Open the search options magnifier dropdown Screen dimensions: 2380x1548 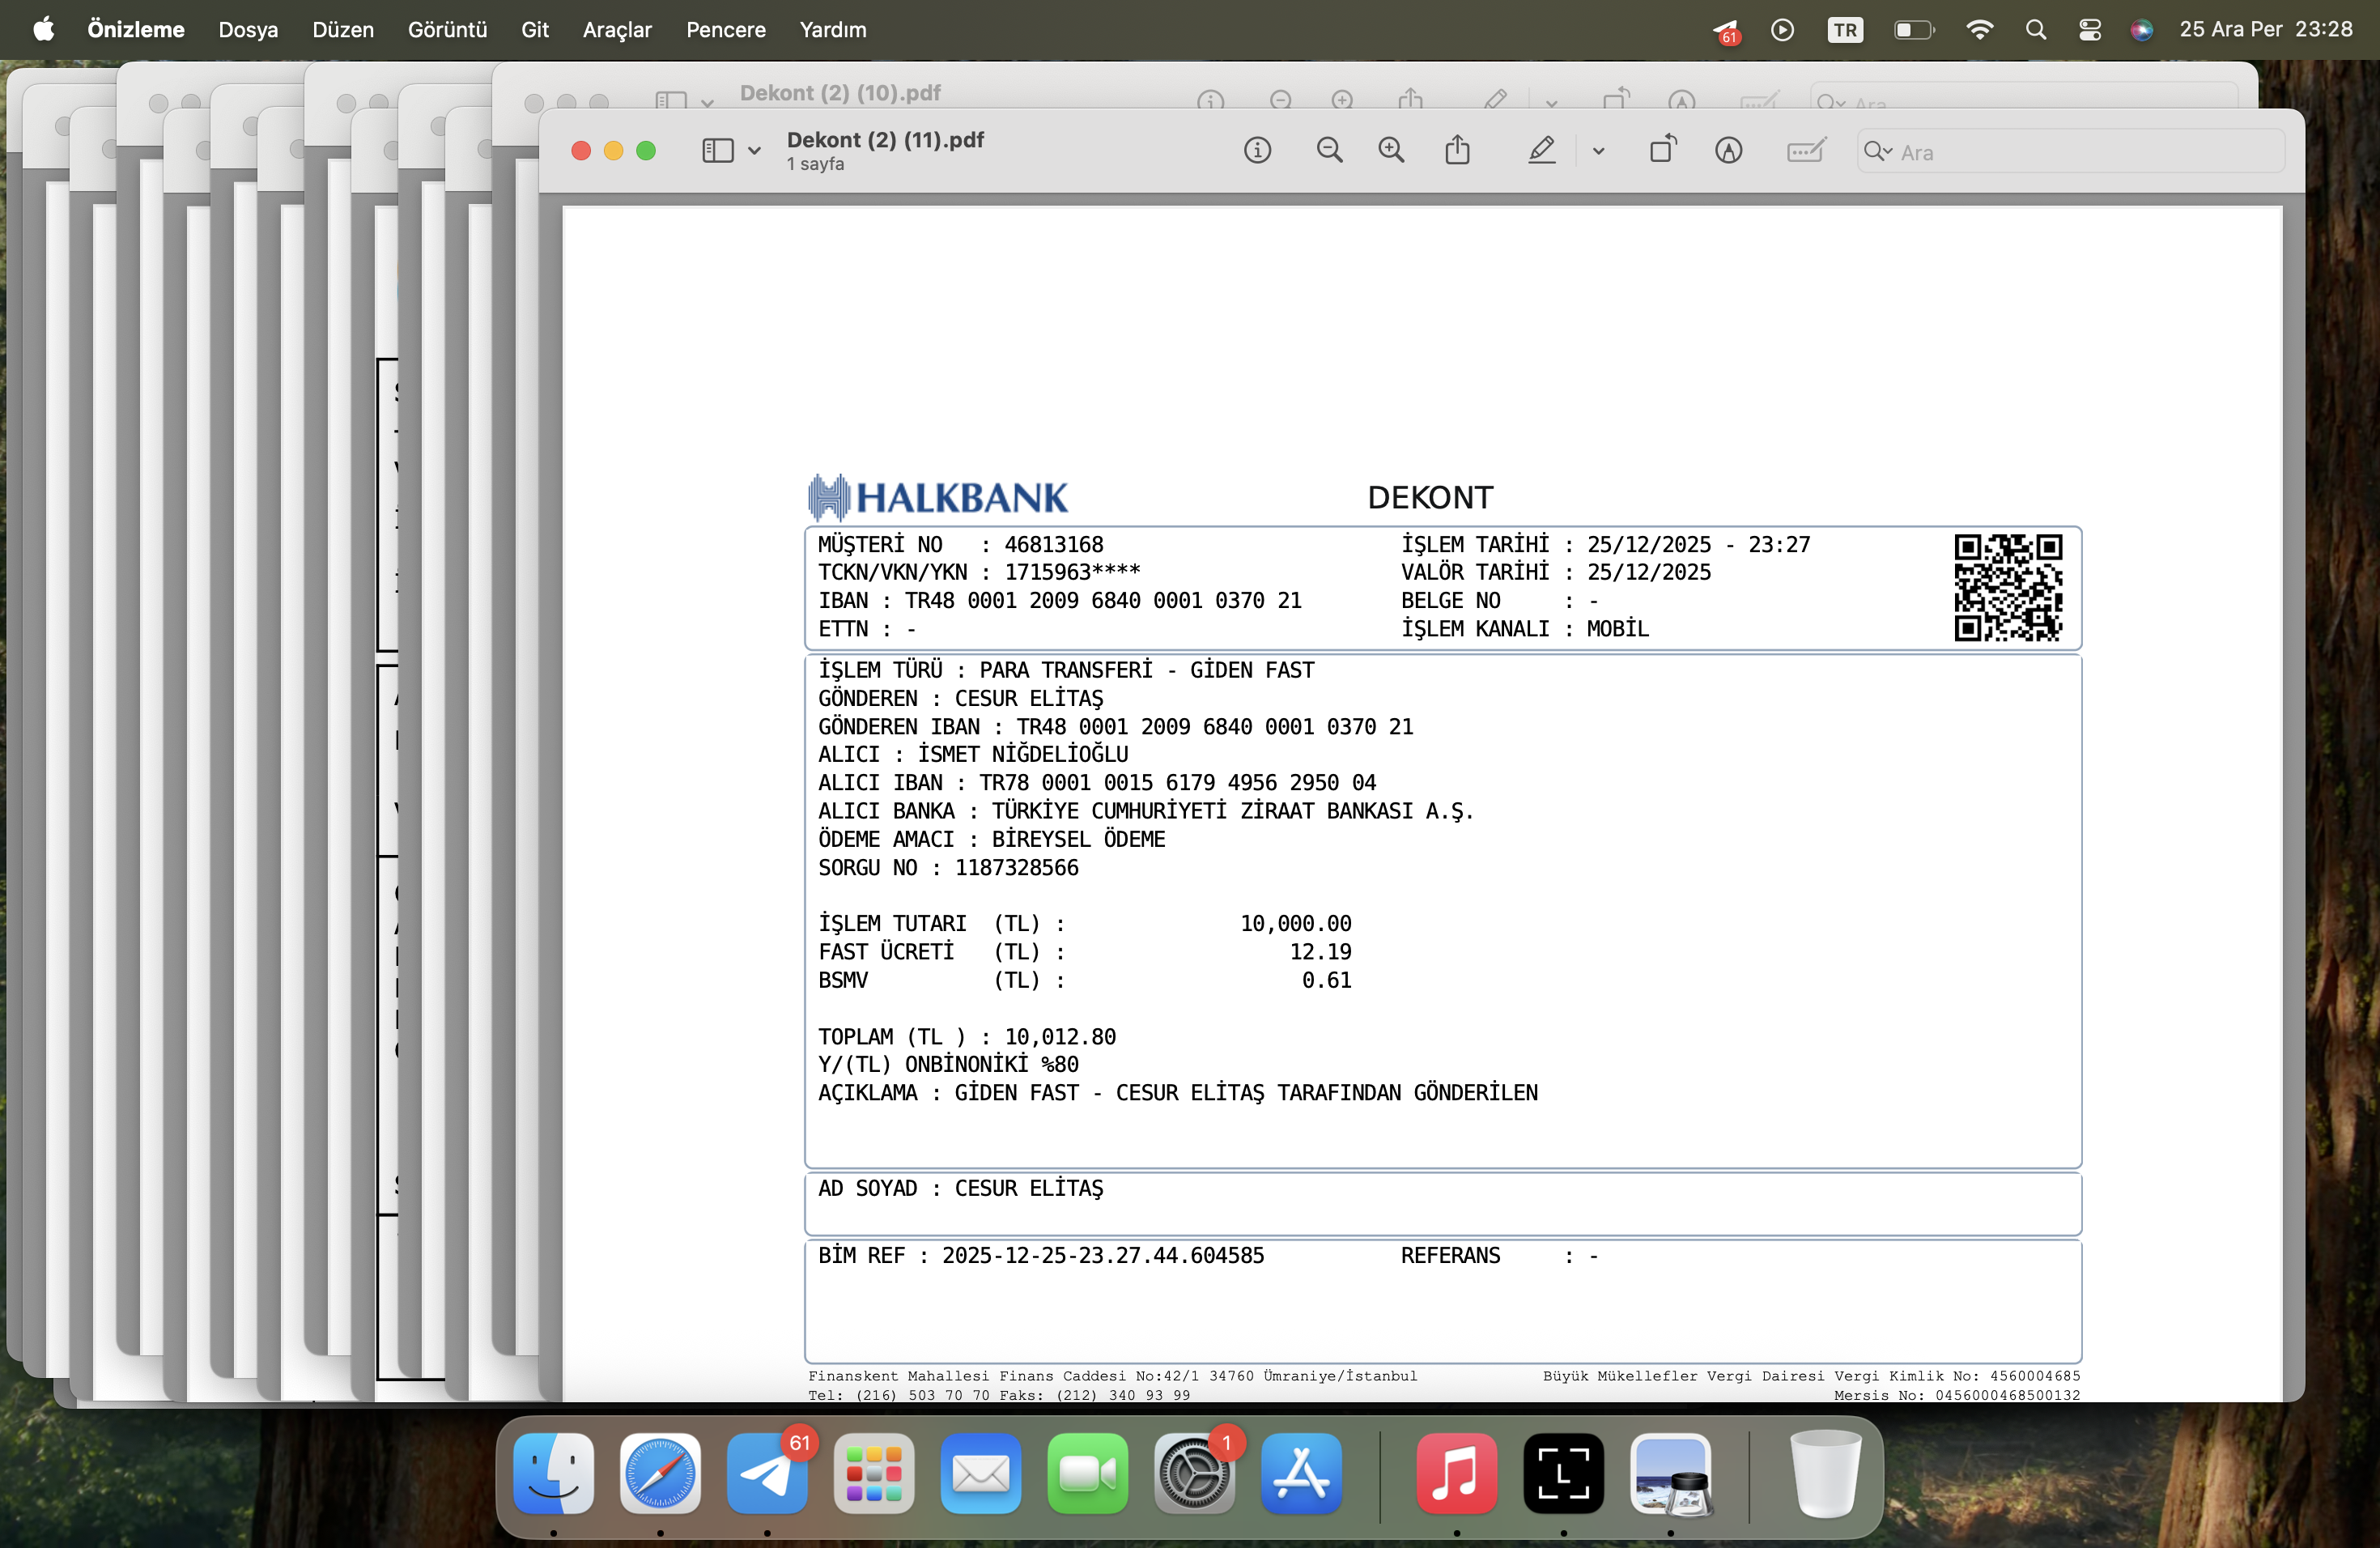click(1878, 151)
